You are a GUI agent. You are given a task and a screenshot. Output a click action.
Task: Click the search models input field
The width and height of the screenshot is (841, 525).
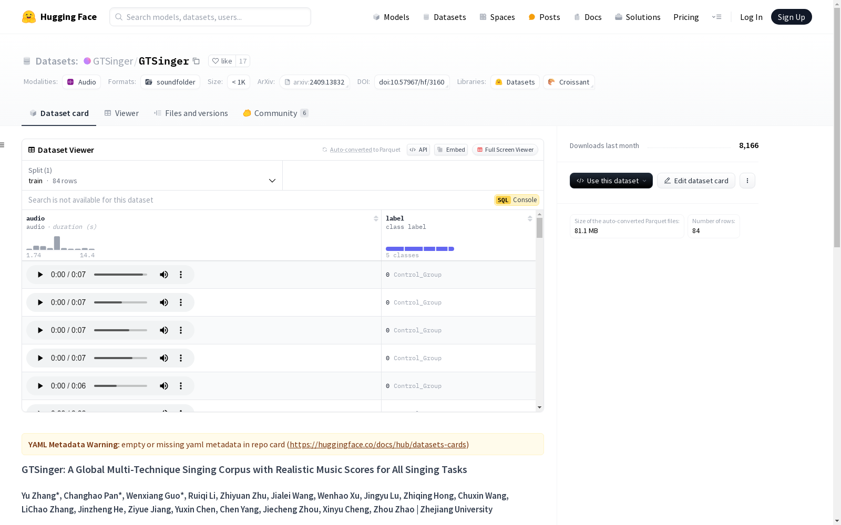210,17
